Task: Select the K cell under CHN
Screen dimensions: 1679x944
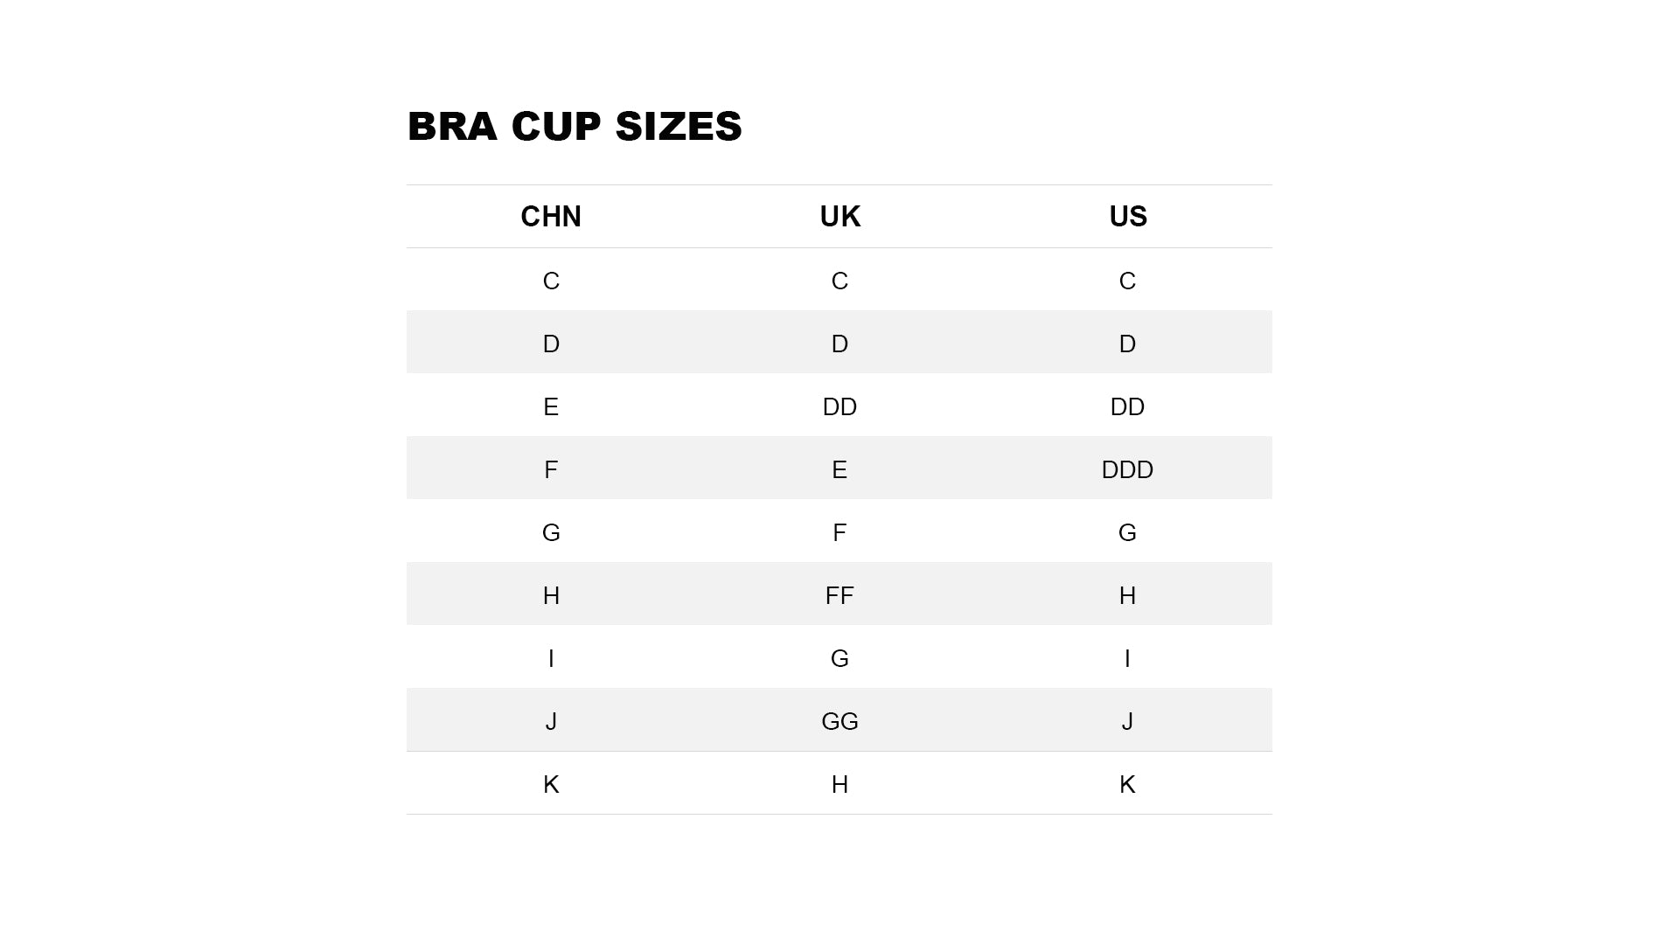Action: [x=551, y=784]
